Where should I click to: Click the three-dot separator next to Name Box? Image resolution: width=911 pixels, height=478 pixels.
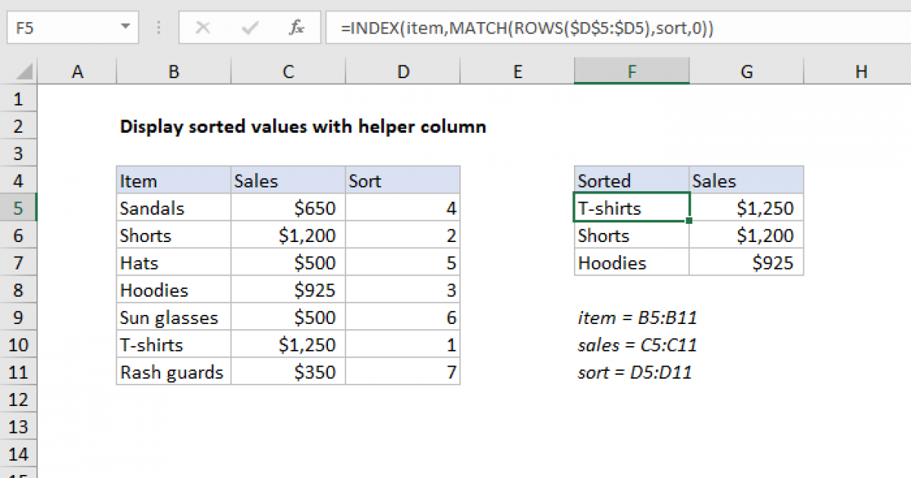coord(158,28)
